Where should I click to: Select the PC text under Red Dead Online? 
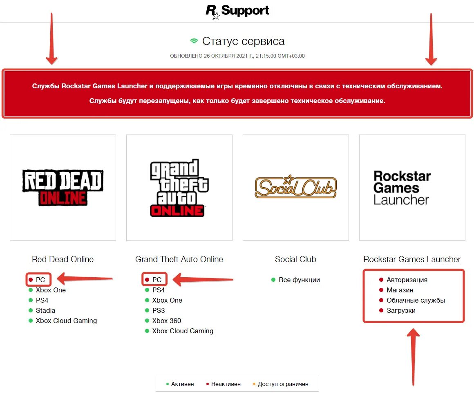(x=40, y=280)
